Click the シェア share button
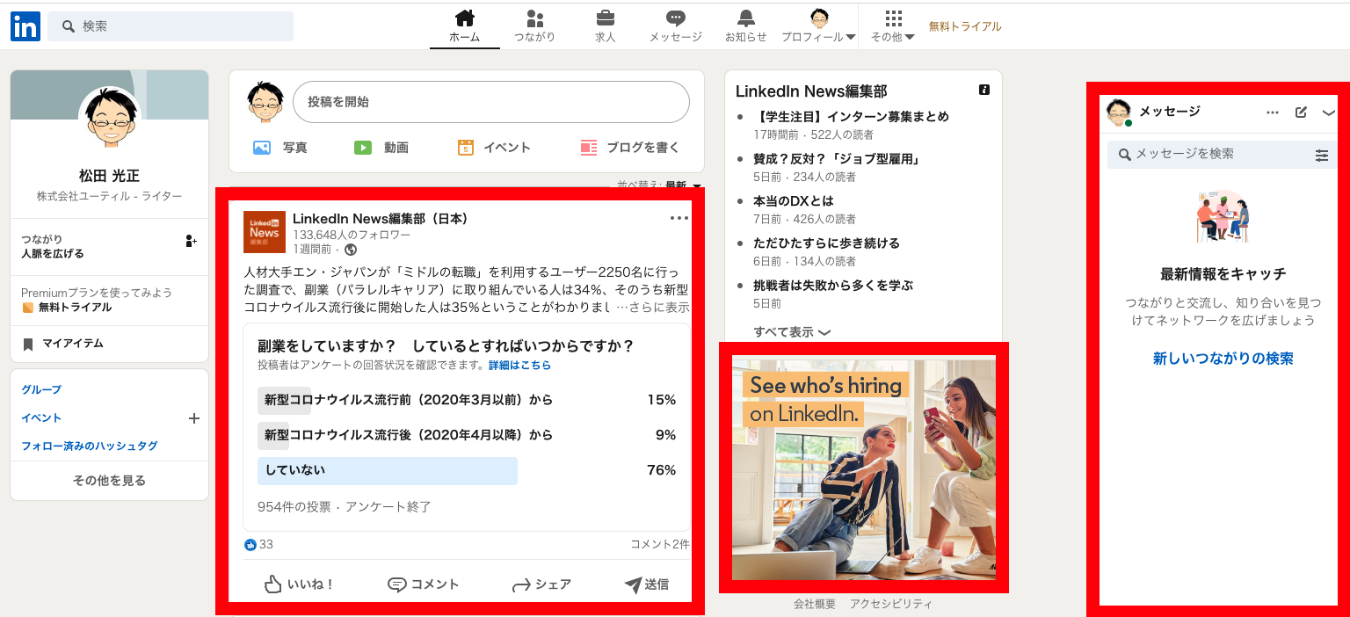The image size is (1350, 617). (541, 584)
